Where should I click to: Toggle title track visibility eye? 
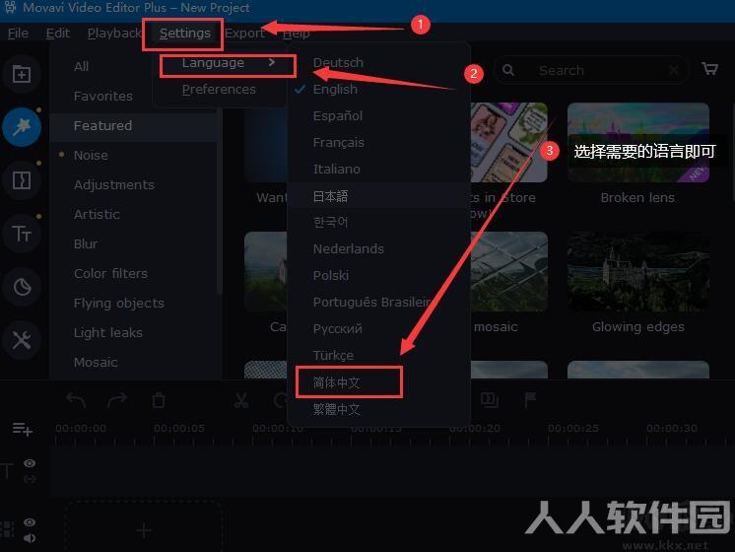coord(30,463)
